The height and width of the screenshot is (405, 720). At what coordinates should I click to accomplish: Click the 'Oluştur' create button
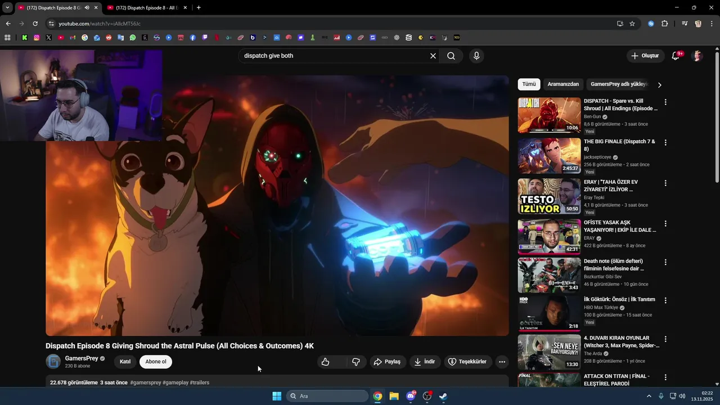coord(645,56)
